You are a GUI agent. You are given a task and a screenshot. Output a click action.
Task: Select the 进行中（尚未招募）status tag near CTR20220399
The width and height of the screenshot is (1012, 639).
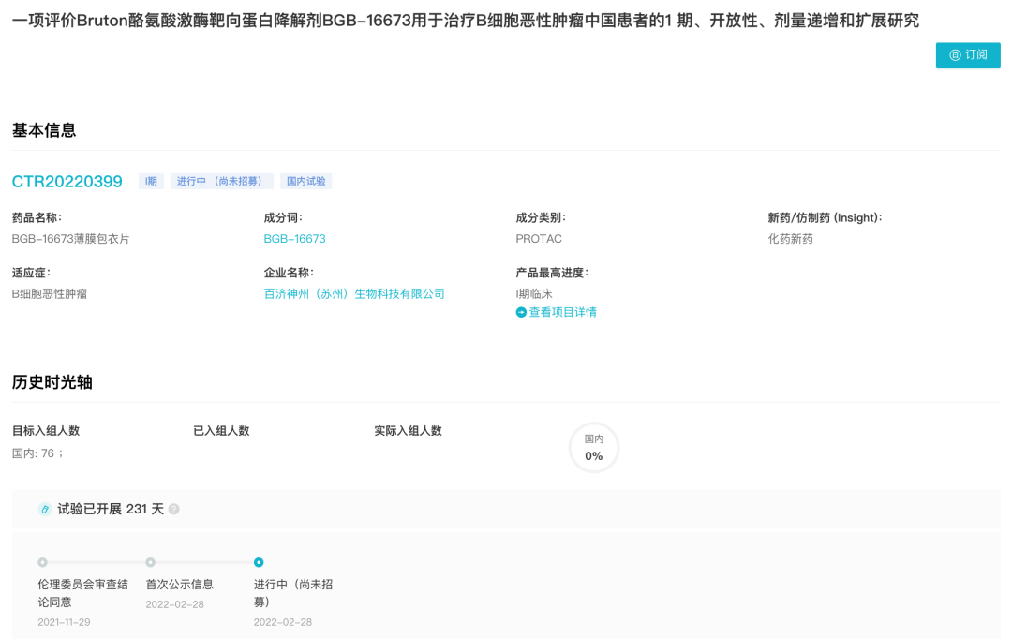pos(222,182)
